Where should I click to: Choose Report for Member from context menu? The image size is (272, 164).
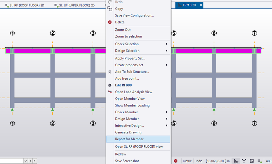(138, 139)
